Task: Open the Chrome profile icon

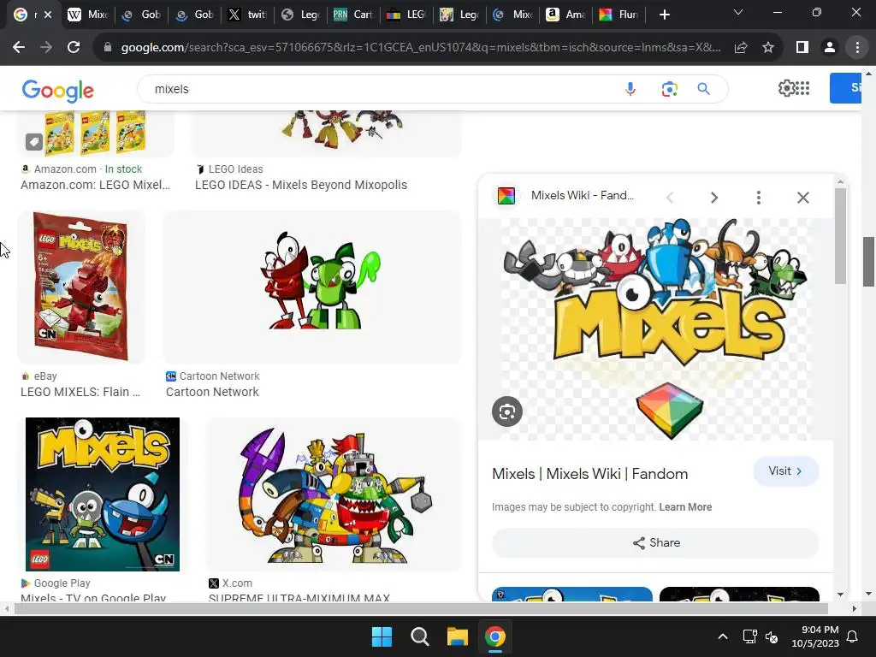Action: coord(830,48)
